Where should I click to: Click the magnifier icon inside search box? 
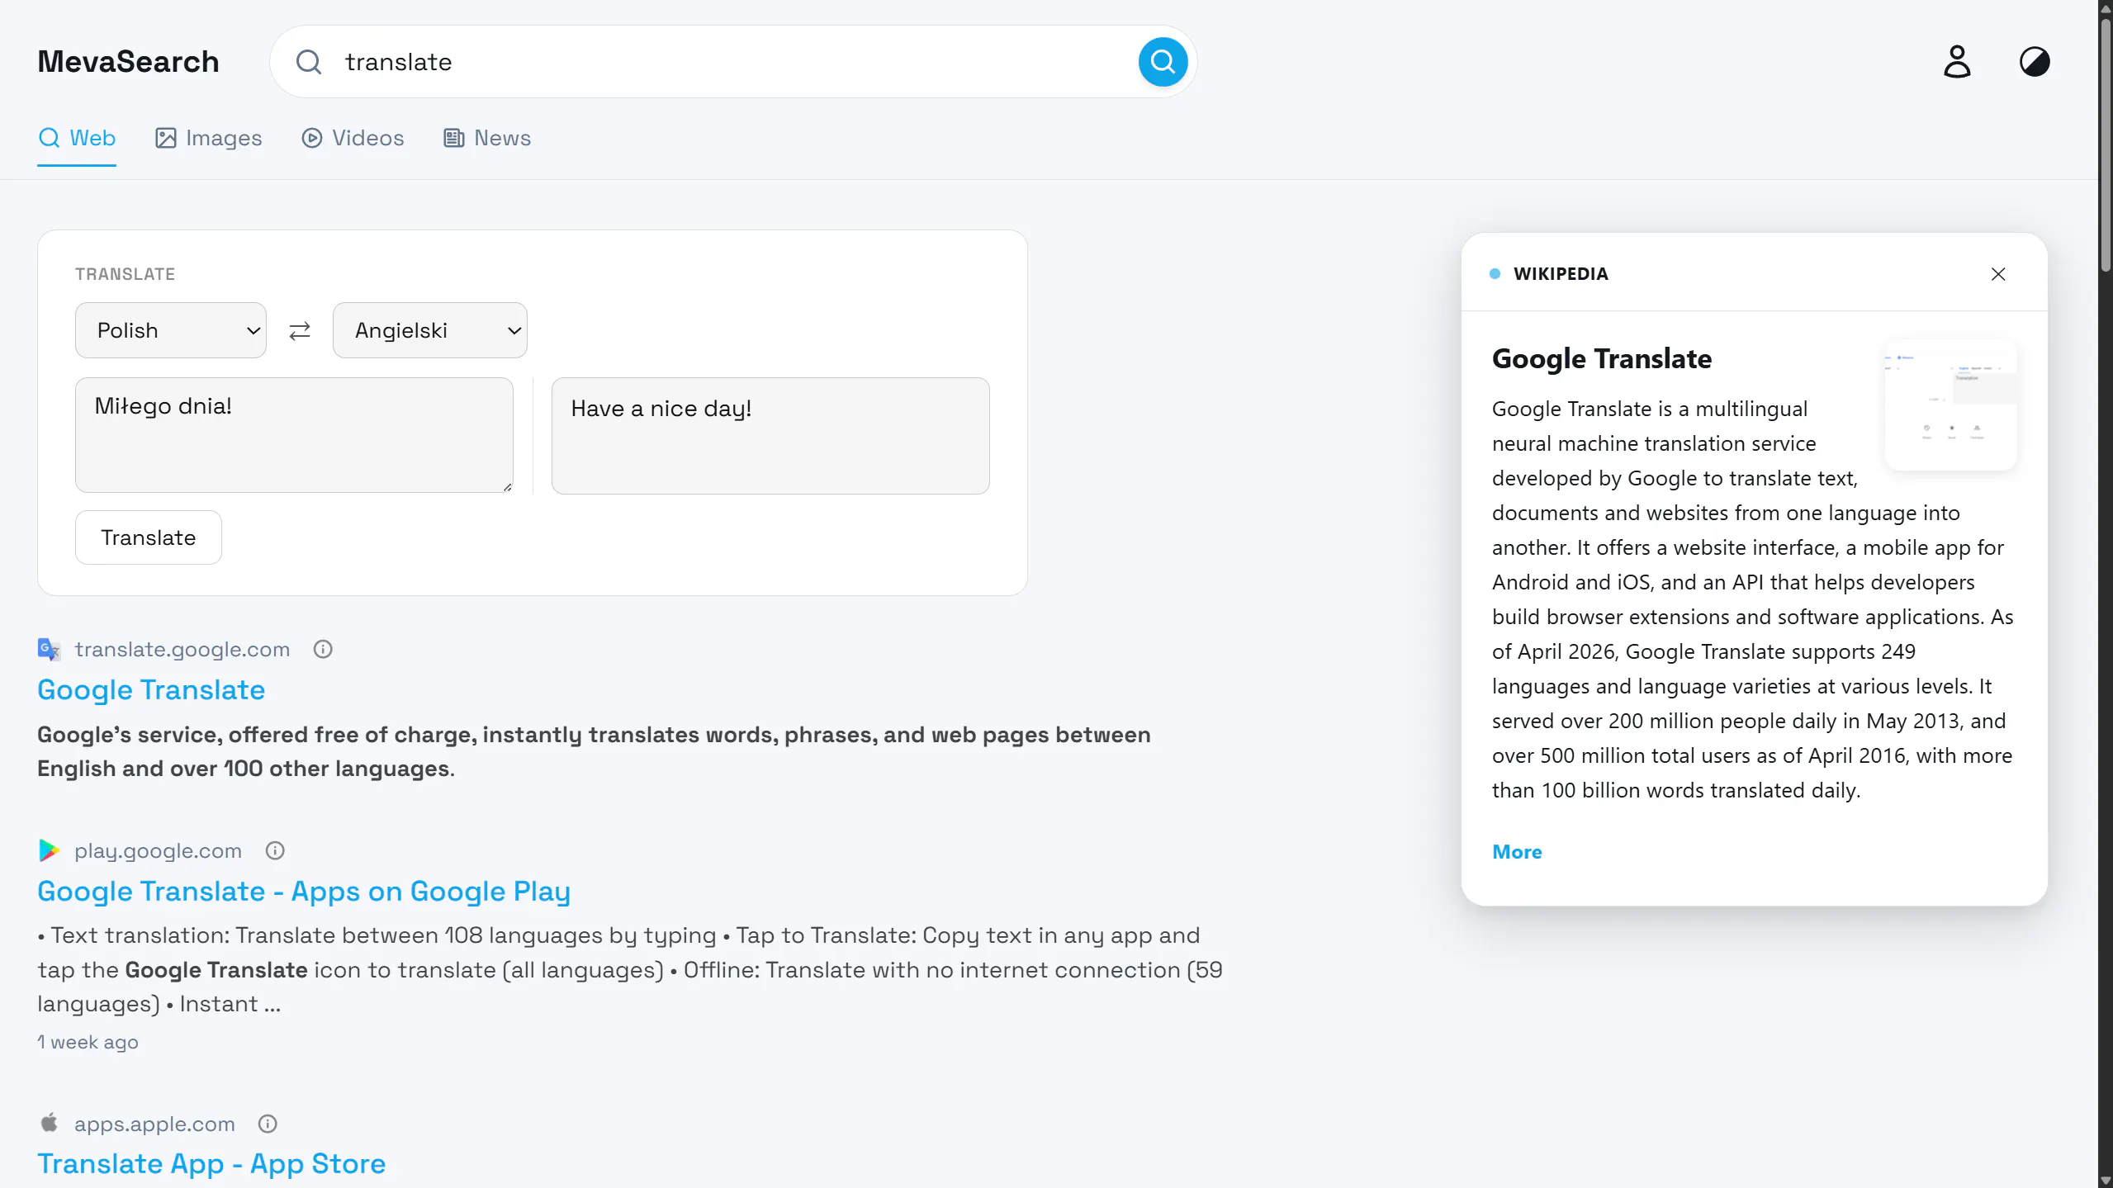tap(309, 62)
